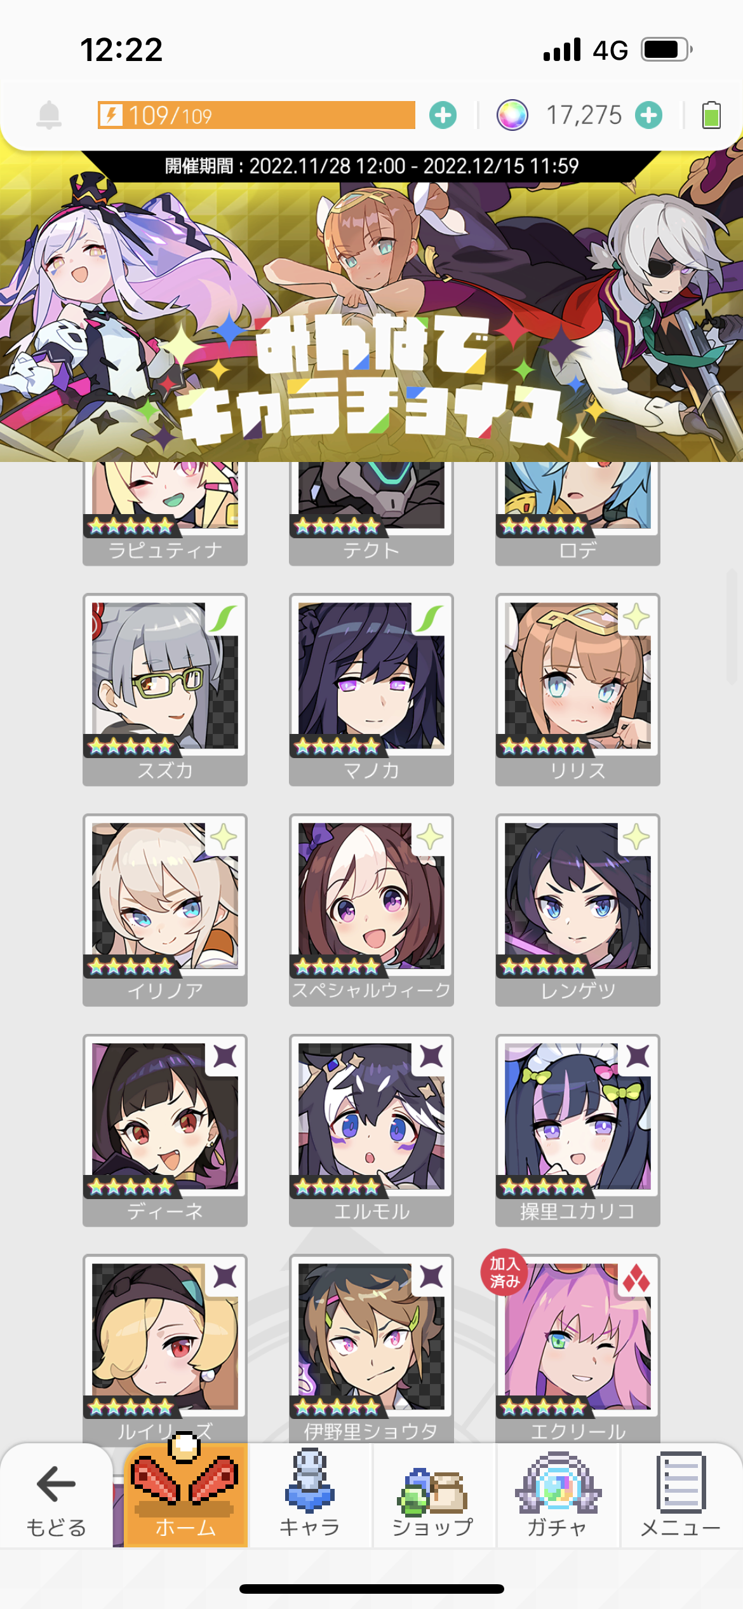743x1609 pixels.
Task: Open the ショップ shop tab
Action: [433, 1495]
